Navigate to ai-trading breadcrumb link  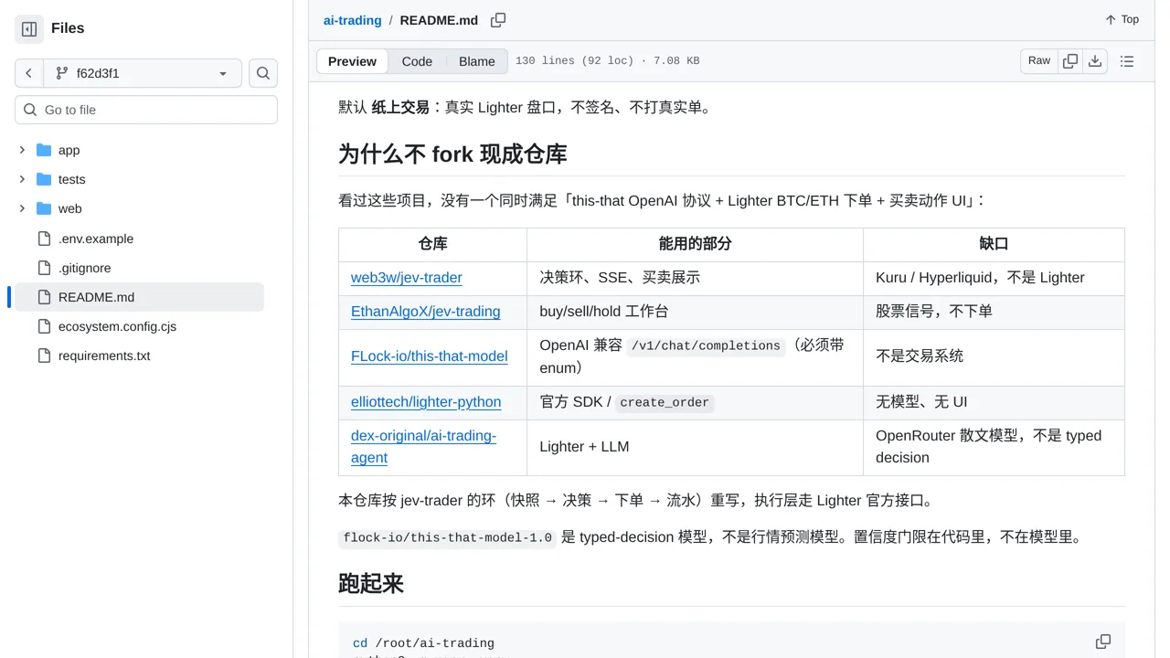tap(353, 20)
